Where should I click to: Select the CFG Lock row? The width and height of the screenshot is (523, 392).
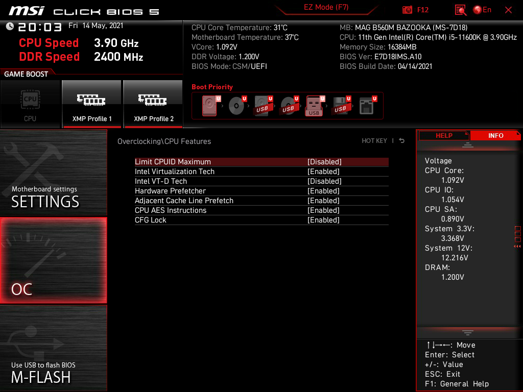(261, 220)
